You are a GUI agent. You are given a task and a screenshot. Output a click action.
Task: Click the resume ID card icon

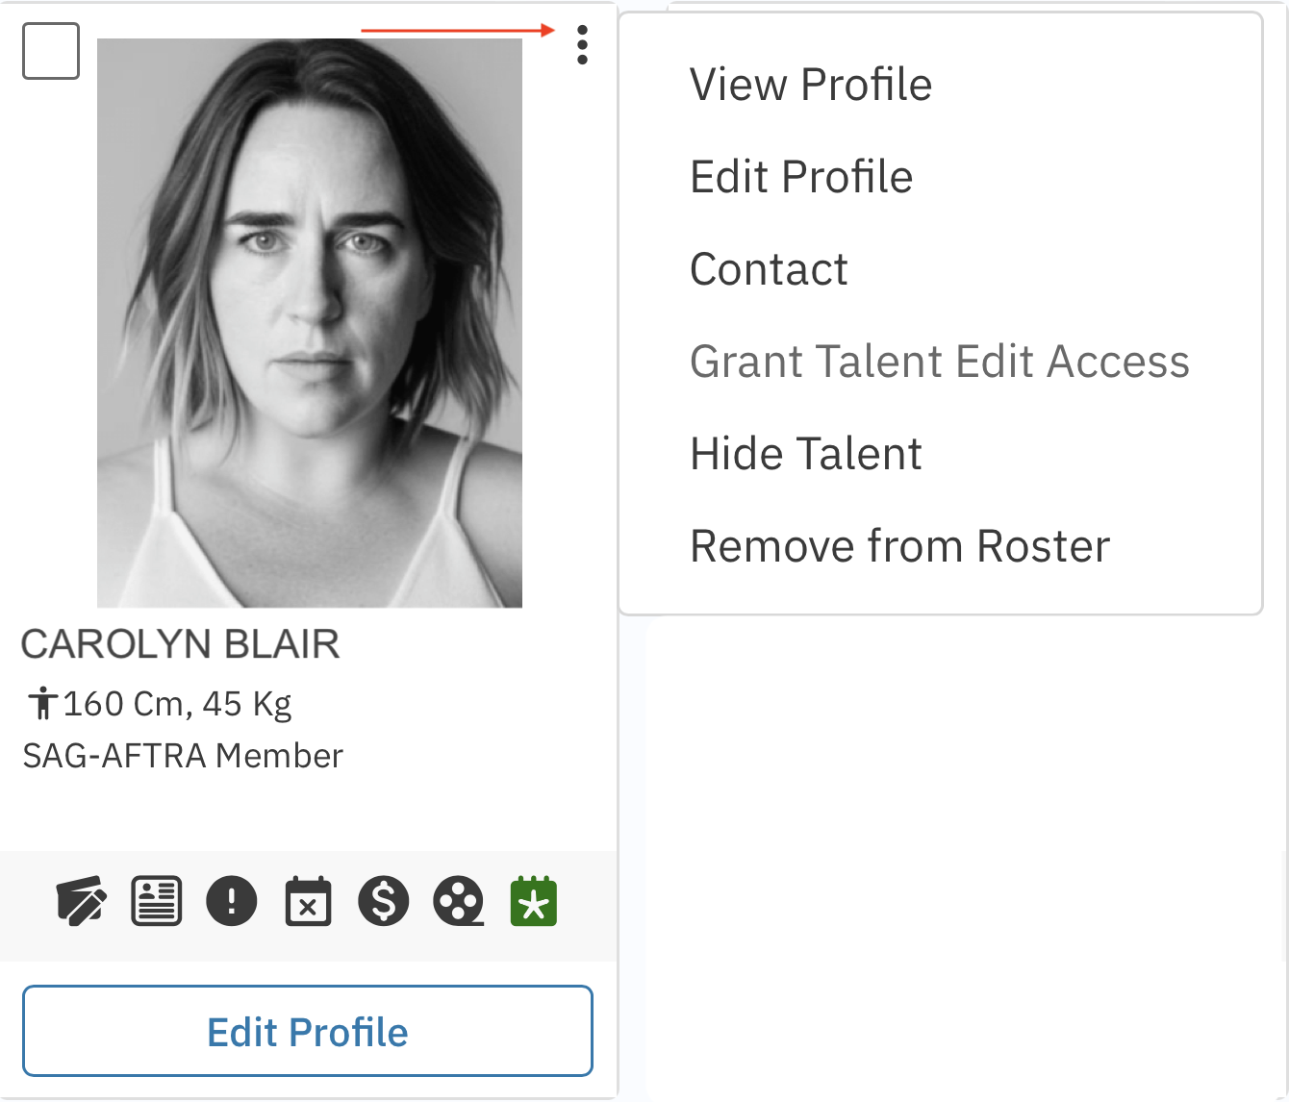coord(156,901)
